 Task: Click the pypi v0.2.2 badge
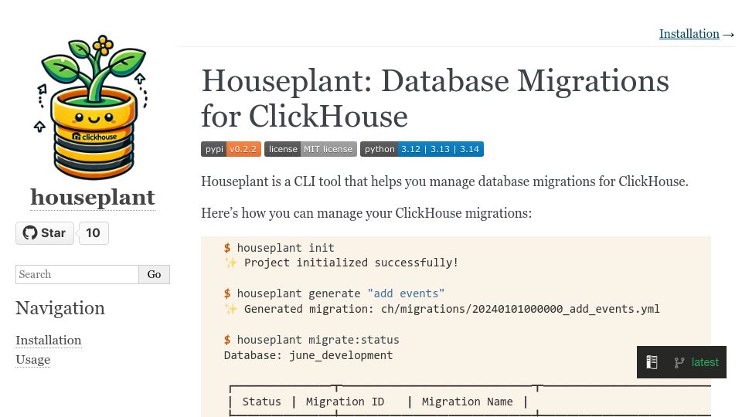point(231,149)
